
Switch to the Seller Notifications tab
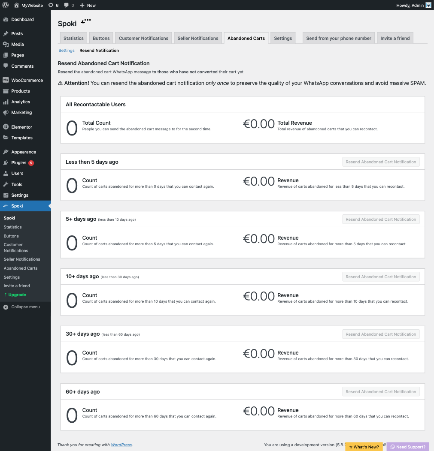click(x=198, y=38)
